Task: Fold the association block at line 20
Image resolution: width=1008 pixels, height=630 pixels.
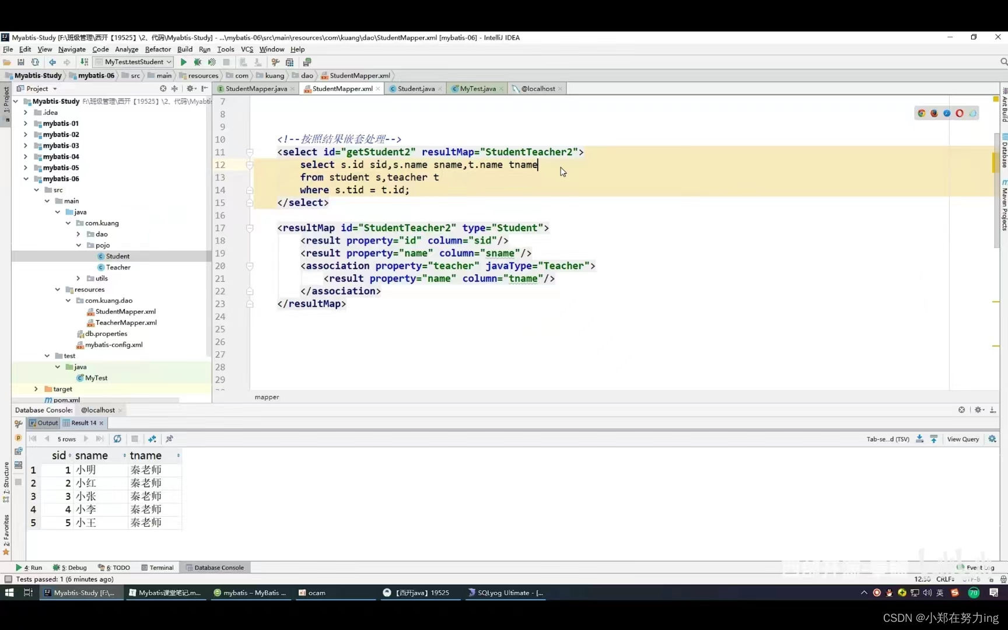Action: [250, 266]
